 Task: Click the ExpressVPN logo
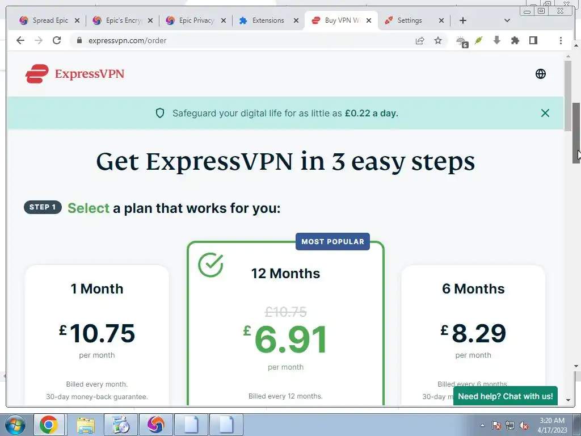74,74
